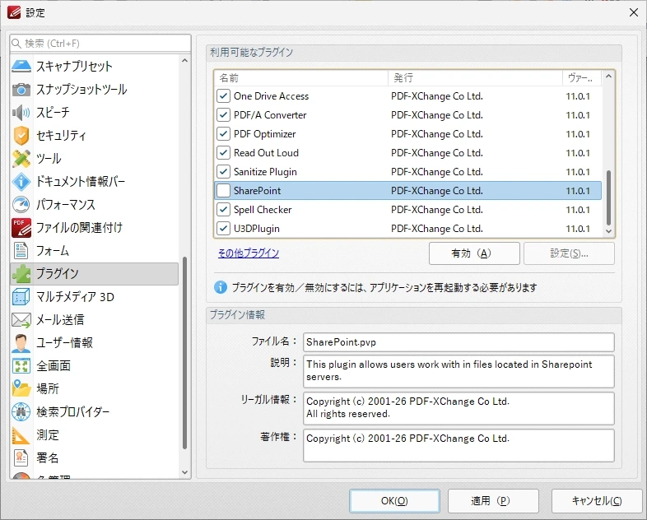Click the scanner presets icon

(x=21, y=66)
